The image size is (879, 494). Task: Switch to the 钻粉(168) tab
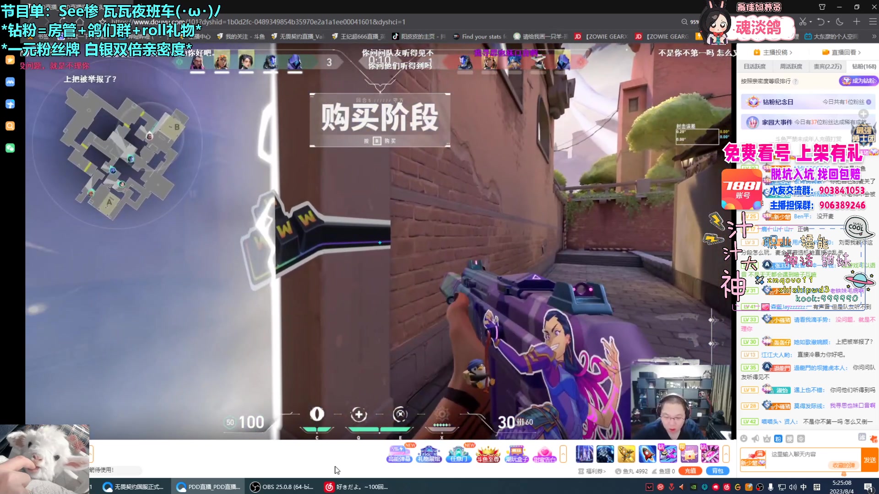point(863,66)
